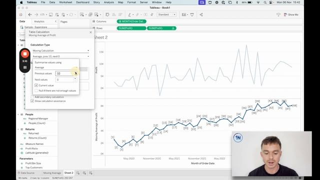This screenshot has width=320, height=180.
Task: Click the Tableau logo start page icon
Action: 21,14
